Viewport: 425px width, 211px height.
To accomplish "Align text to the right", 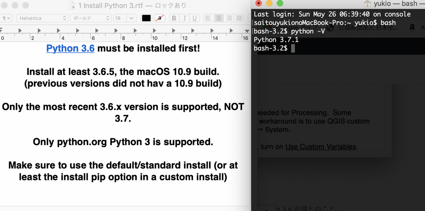I will point(229,18).
